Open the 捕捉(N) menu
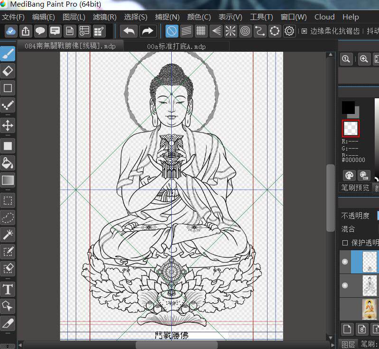Viewport: 379px width, 349px height. coord(167,17)
